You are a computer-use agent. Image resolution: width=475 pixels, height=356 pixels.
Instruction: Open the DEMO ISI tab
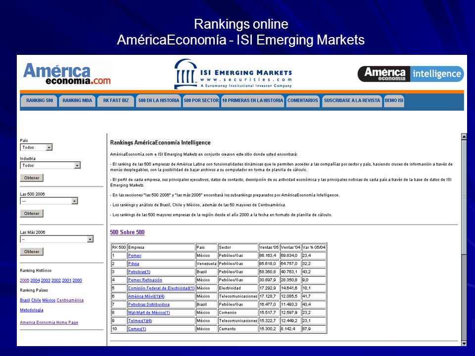pyautogui.click(x=394, y=100)
